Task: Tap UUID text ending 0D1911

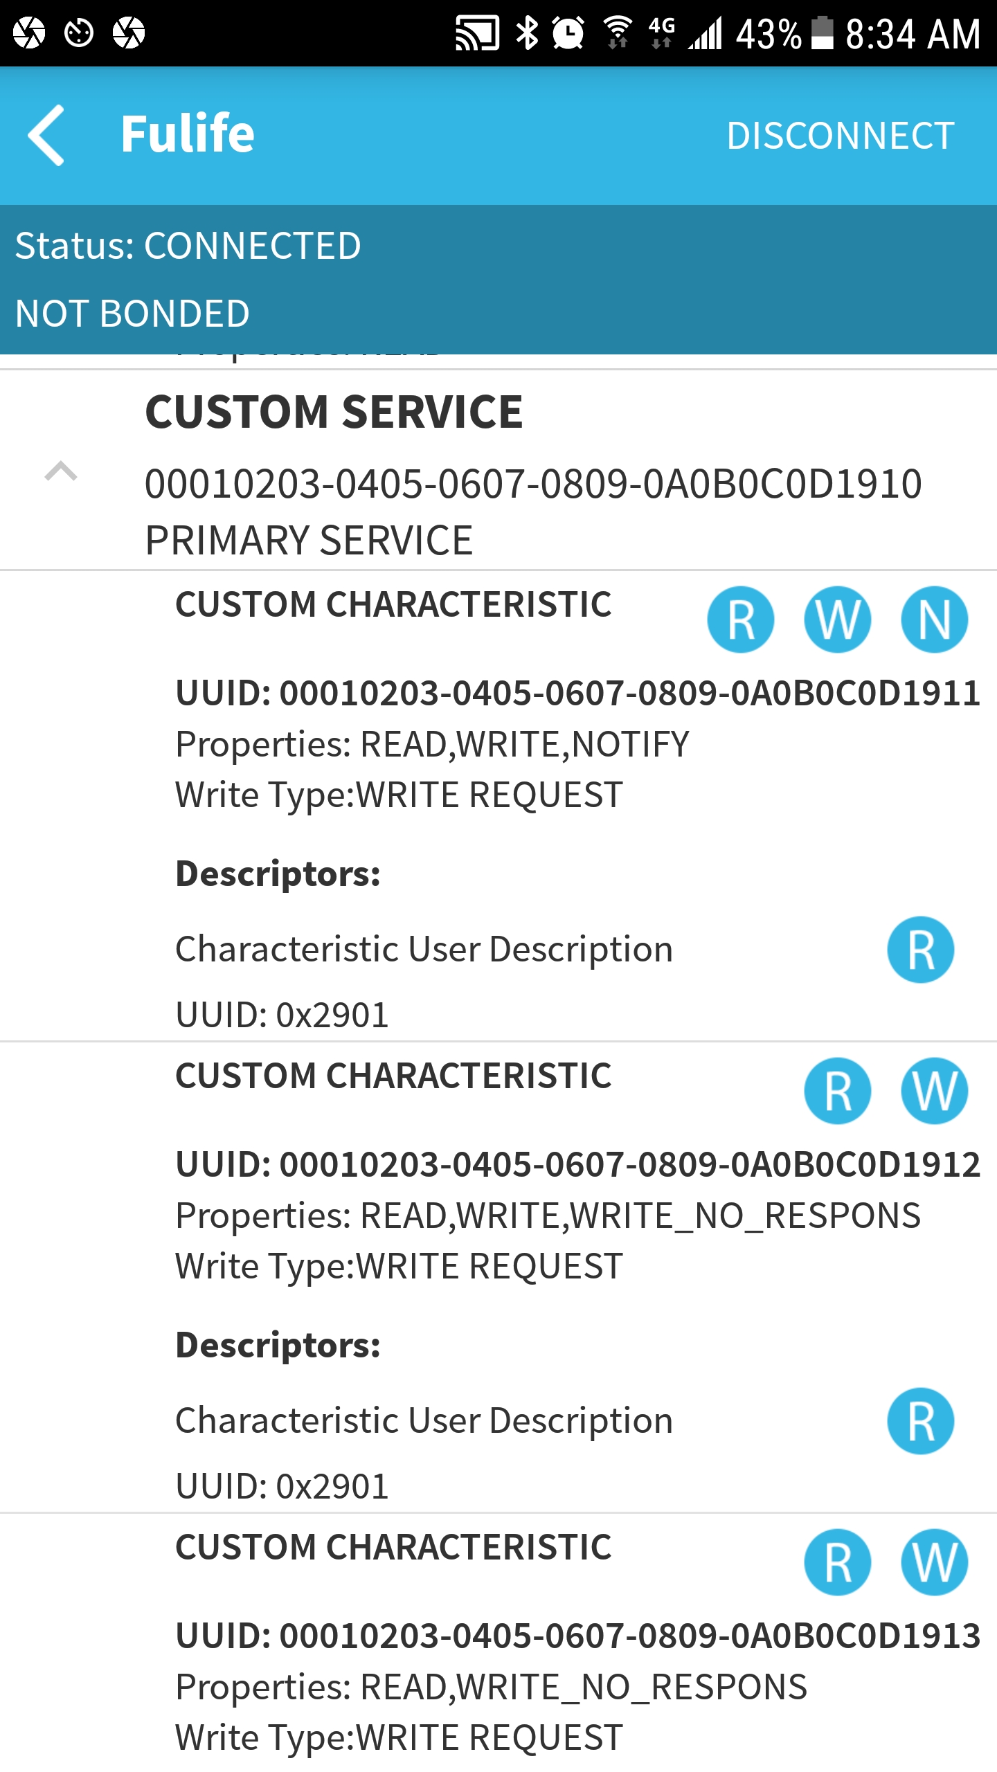Action: (578, 693)
